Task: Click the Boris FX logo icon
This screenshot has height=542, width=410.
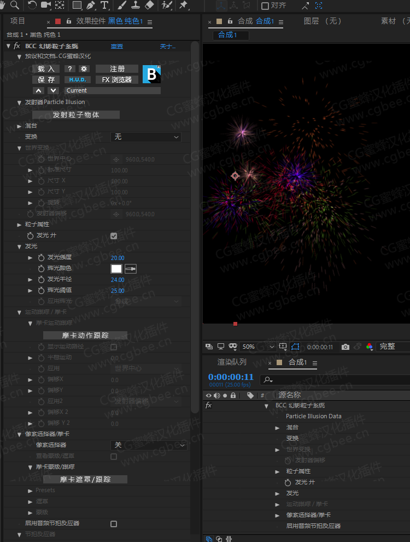Action: [151, 74]
